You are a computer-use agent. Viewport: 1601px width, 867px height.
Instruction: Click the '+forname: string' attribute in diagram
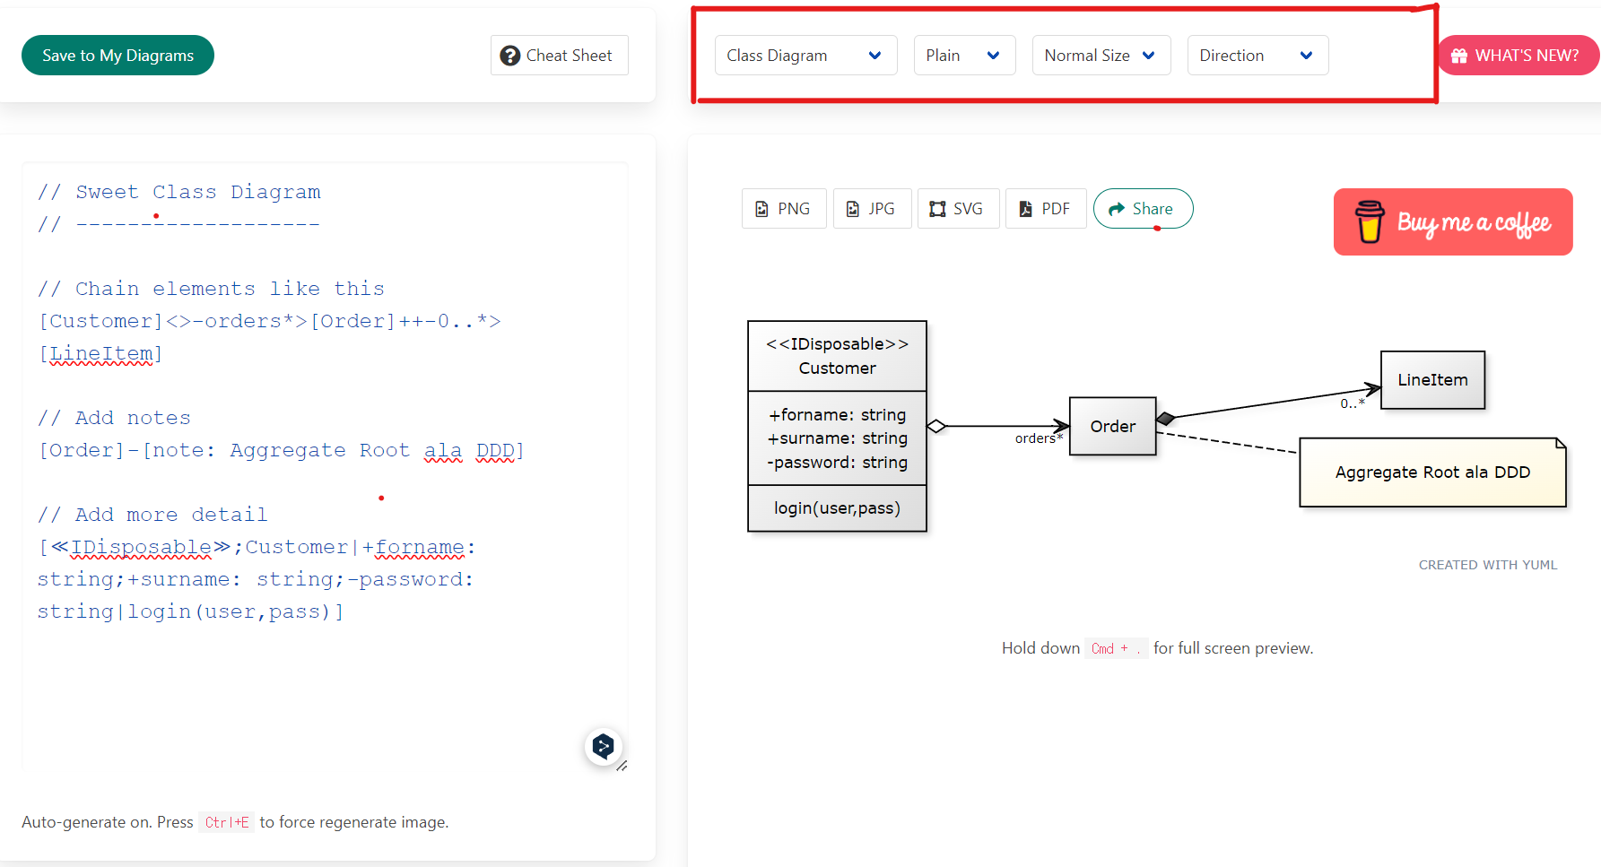pyautogui.click(x=837, y=415)
